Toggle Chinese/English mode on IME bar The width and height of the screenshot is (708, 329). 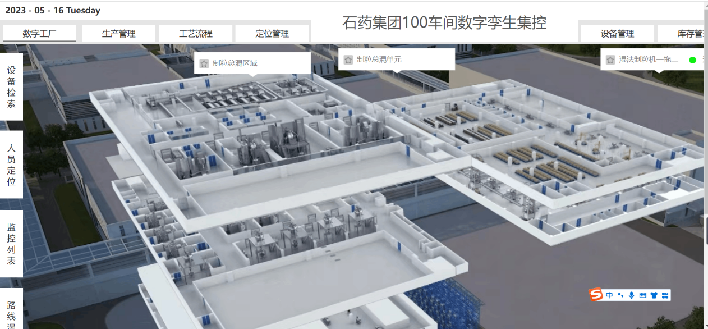[609, 295]
